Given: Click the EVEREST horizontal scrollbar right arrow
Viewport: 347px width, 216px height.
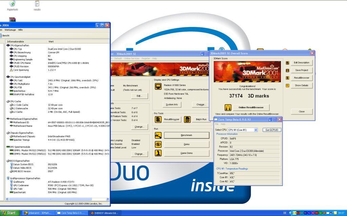Looking at the screenshot, I should 107,199.
